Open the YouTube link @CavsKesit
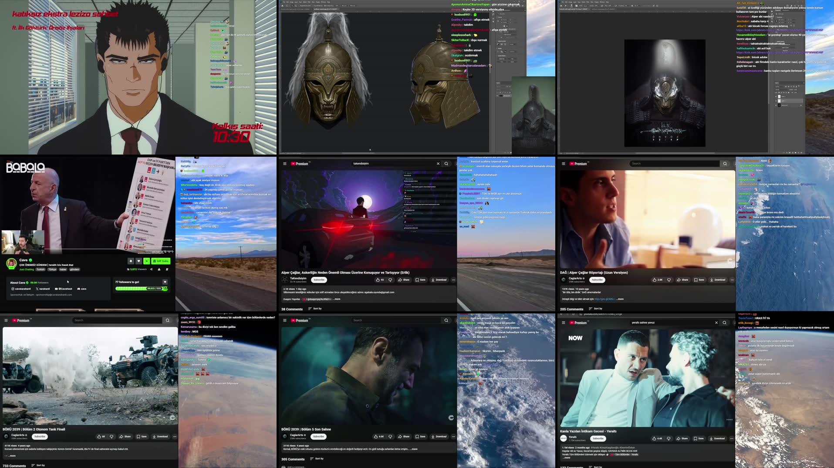 coord(64,289)
